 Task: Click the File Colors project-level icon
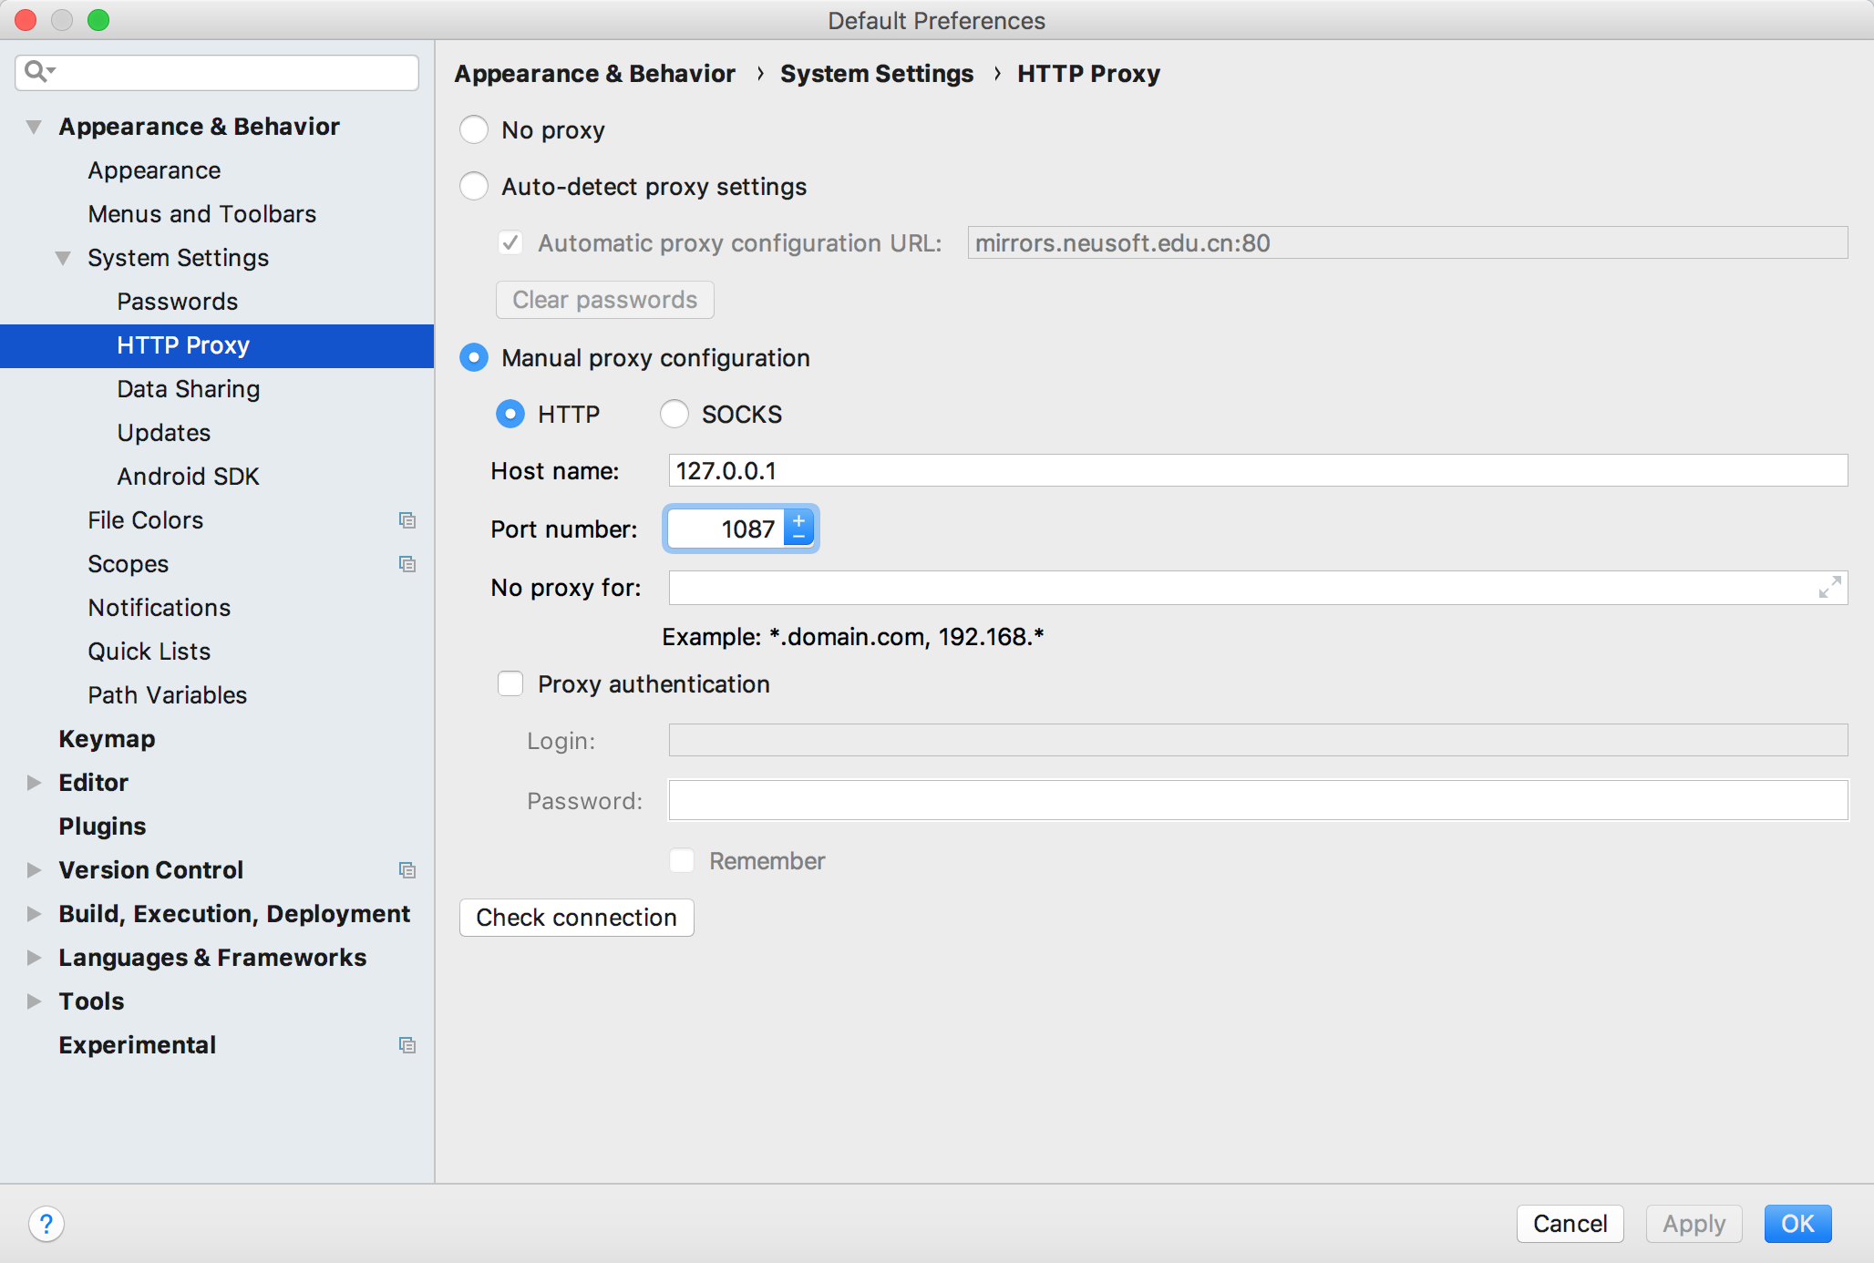pyautogui.click(x=407, y=520)
